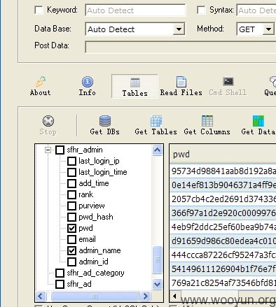
Task: Check the purview column checkbox
Action: [x=71, y=206]
